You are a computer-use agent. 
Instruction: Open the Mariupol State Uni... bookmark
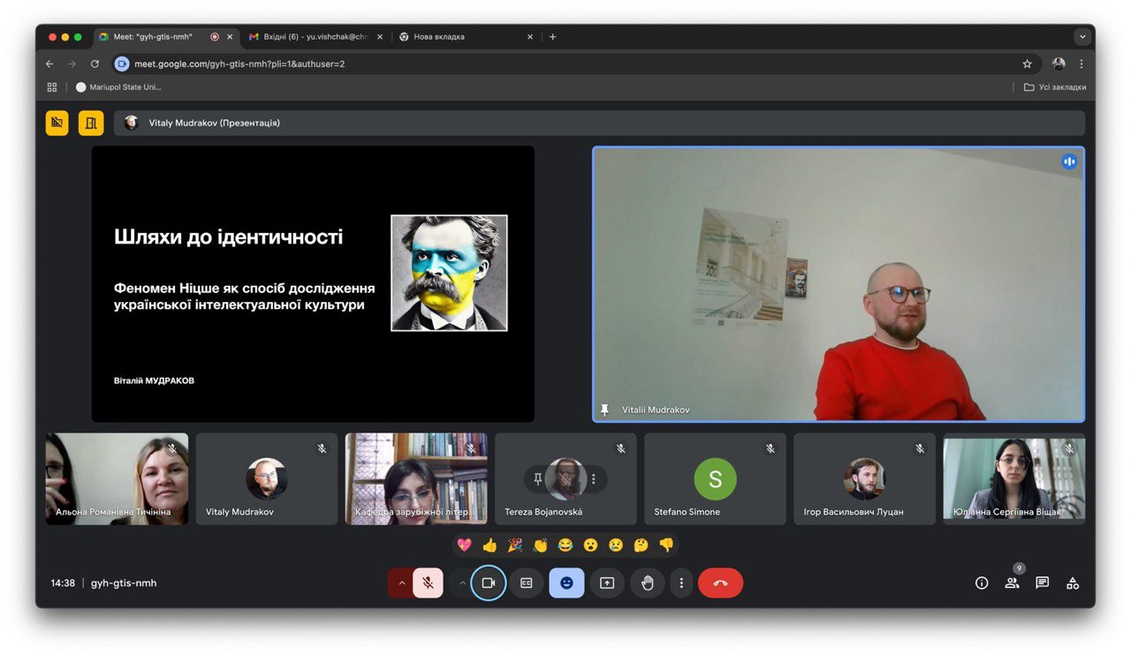(x=118, y=87)
